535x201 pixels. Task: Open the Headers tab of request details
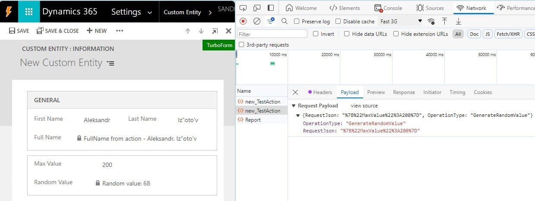point(320,92)
